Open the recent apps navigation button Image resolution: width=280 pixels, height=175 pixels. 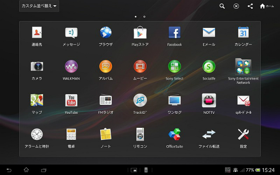click(44, 170)
